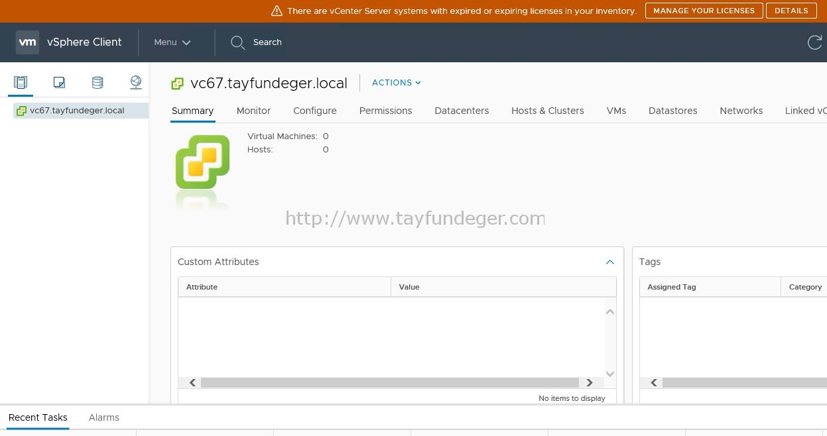
Task: Click Custom Attributes scroll-left arrow
Action: coord(192,382)
